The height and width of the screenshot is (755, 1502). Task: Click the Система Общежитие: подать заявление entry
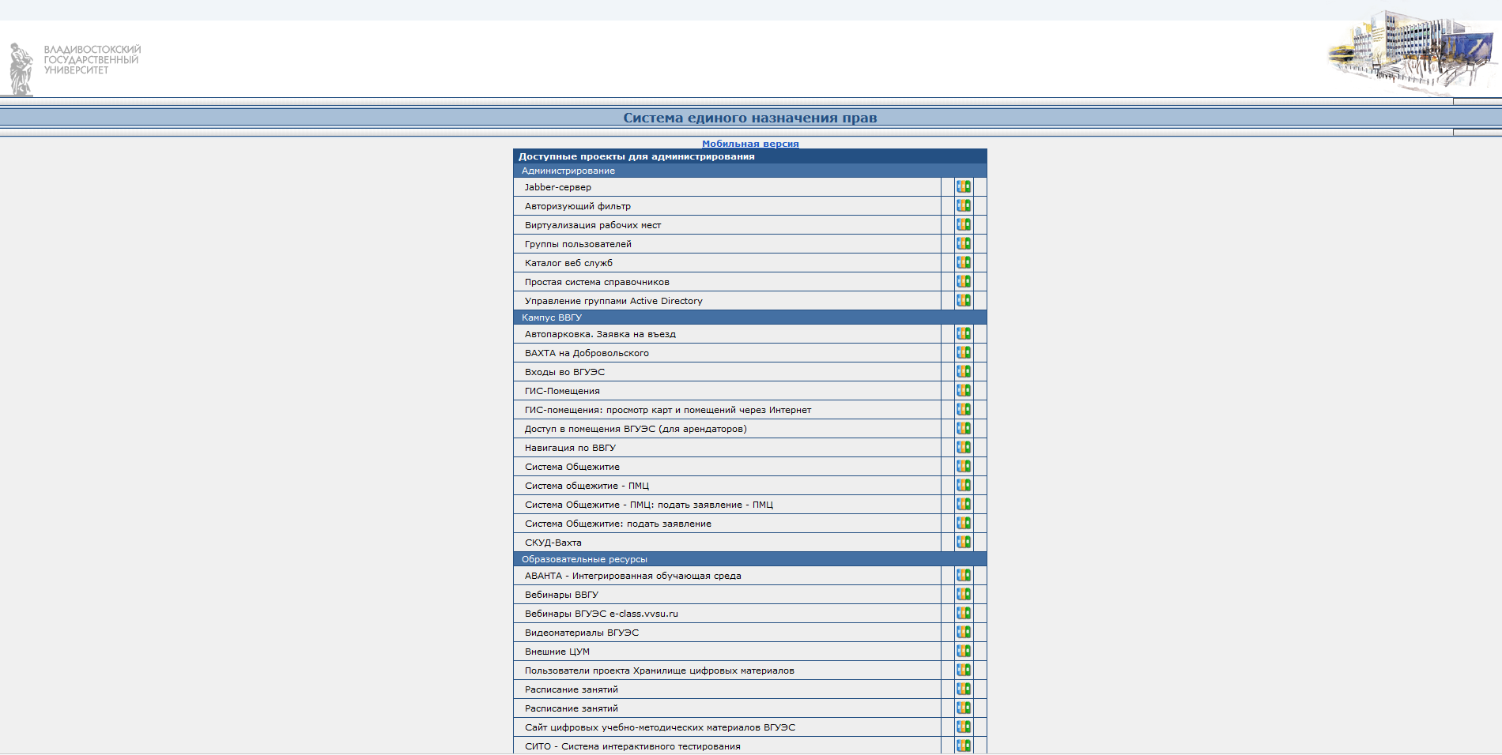pyautogui.click(x=617, y=524)
